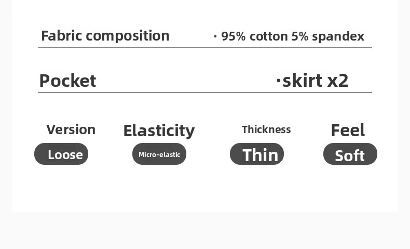
Task: Click the divider line under Pocket
Action: click(x=204, y=93)
